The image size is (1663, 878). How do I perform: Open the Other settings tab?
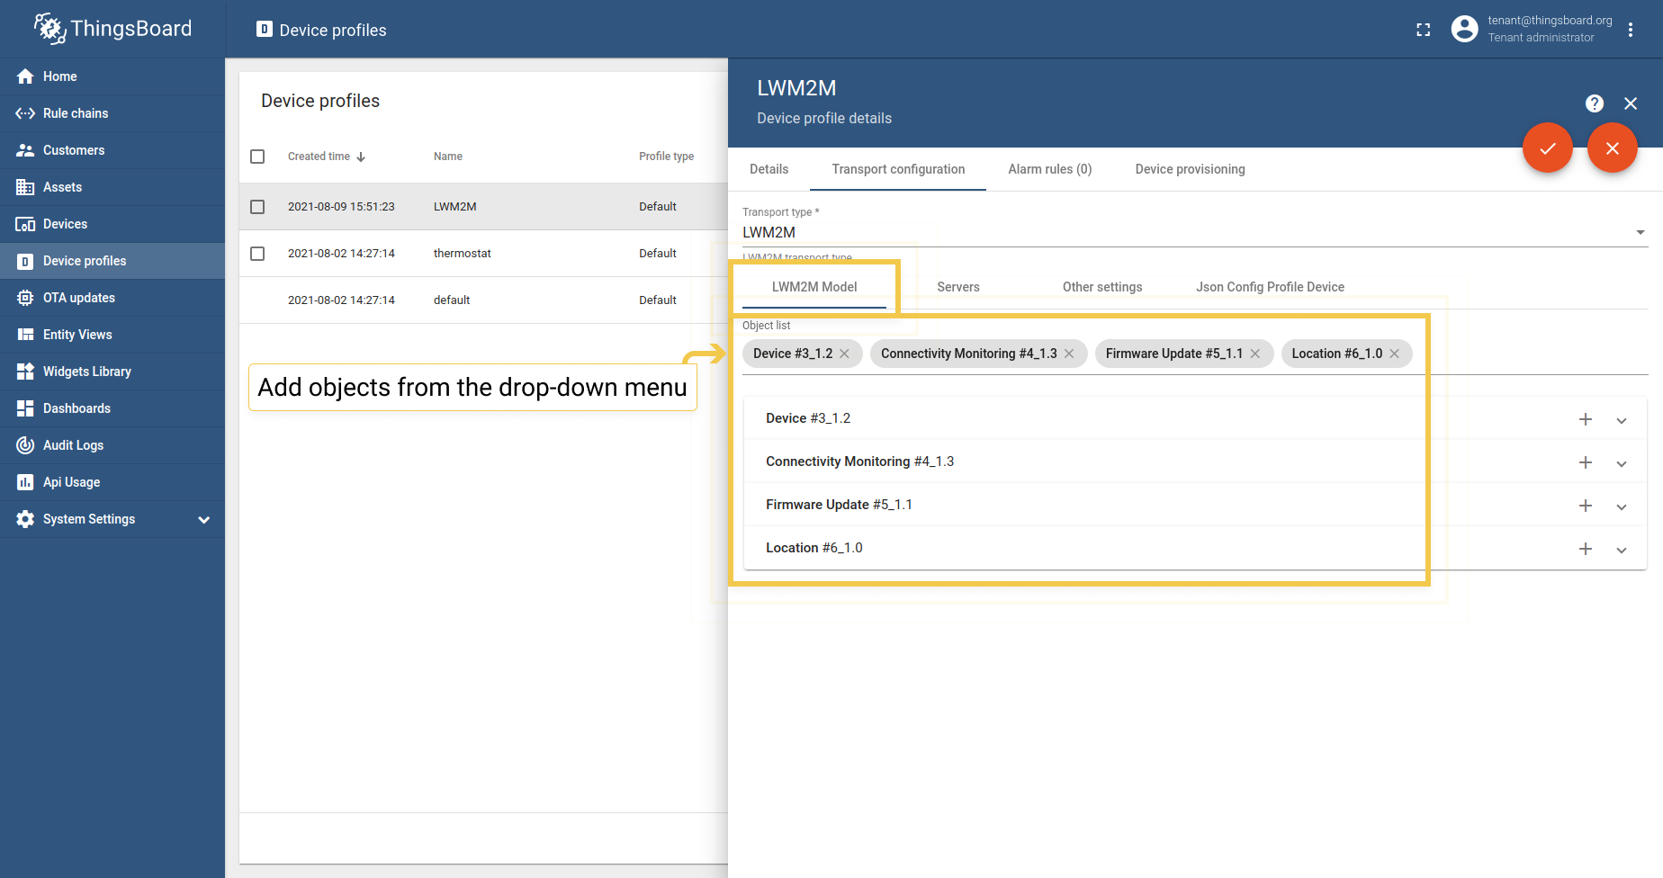click(1102, 287)
